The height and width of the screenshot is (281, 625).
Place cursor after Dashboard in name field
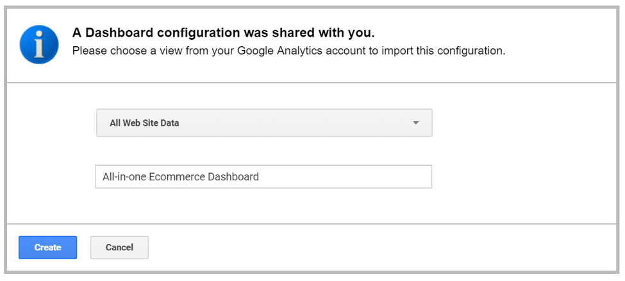click(x=260, y=177)
